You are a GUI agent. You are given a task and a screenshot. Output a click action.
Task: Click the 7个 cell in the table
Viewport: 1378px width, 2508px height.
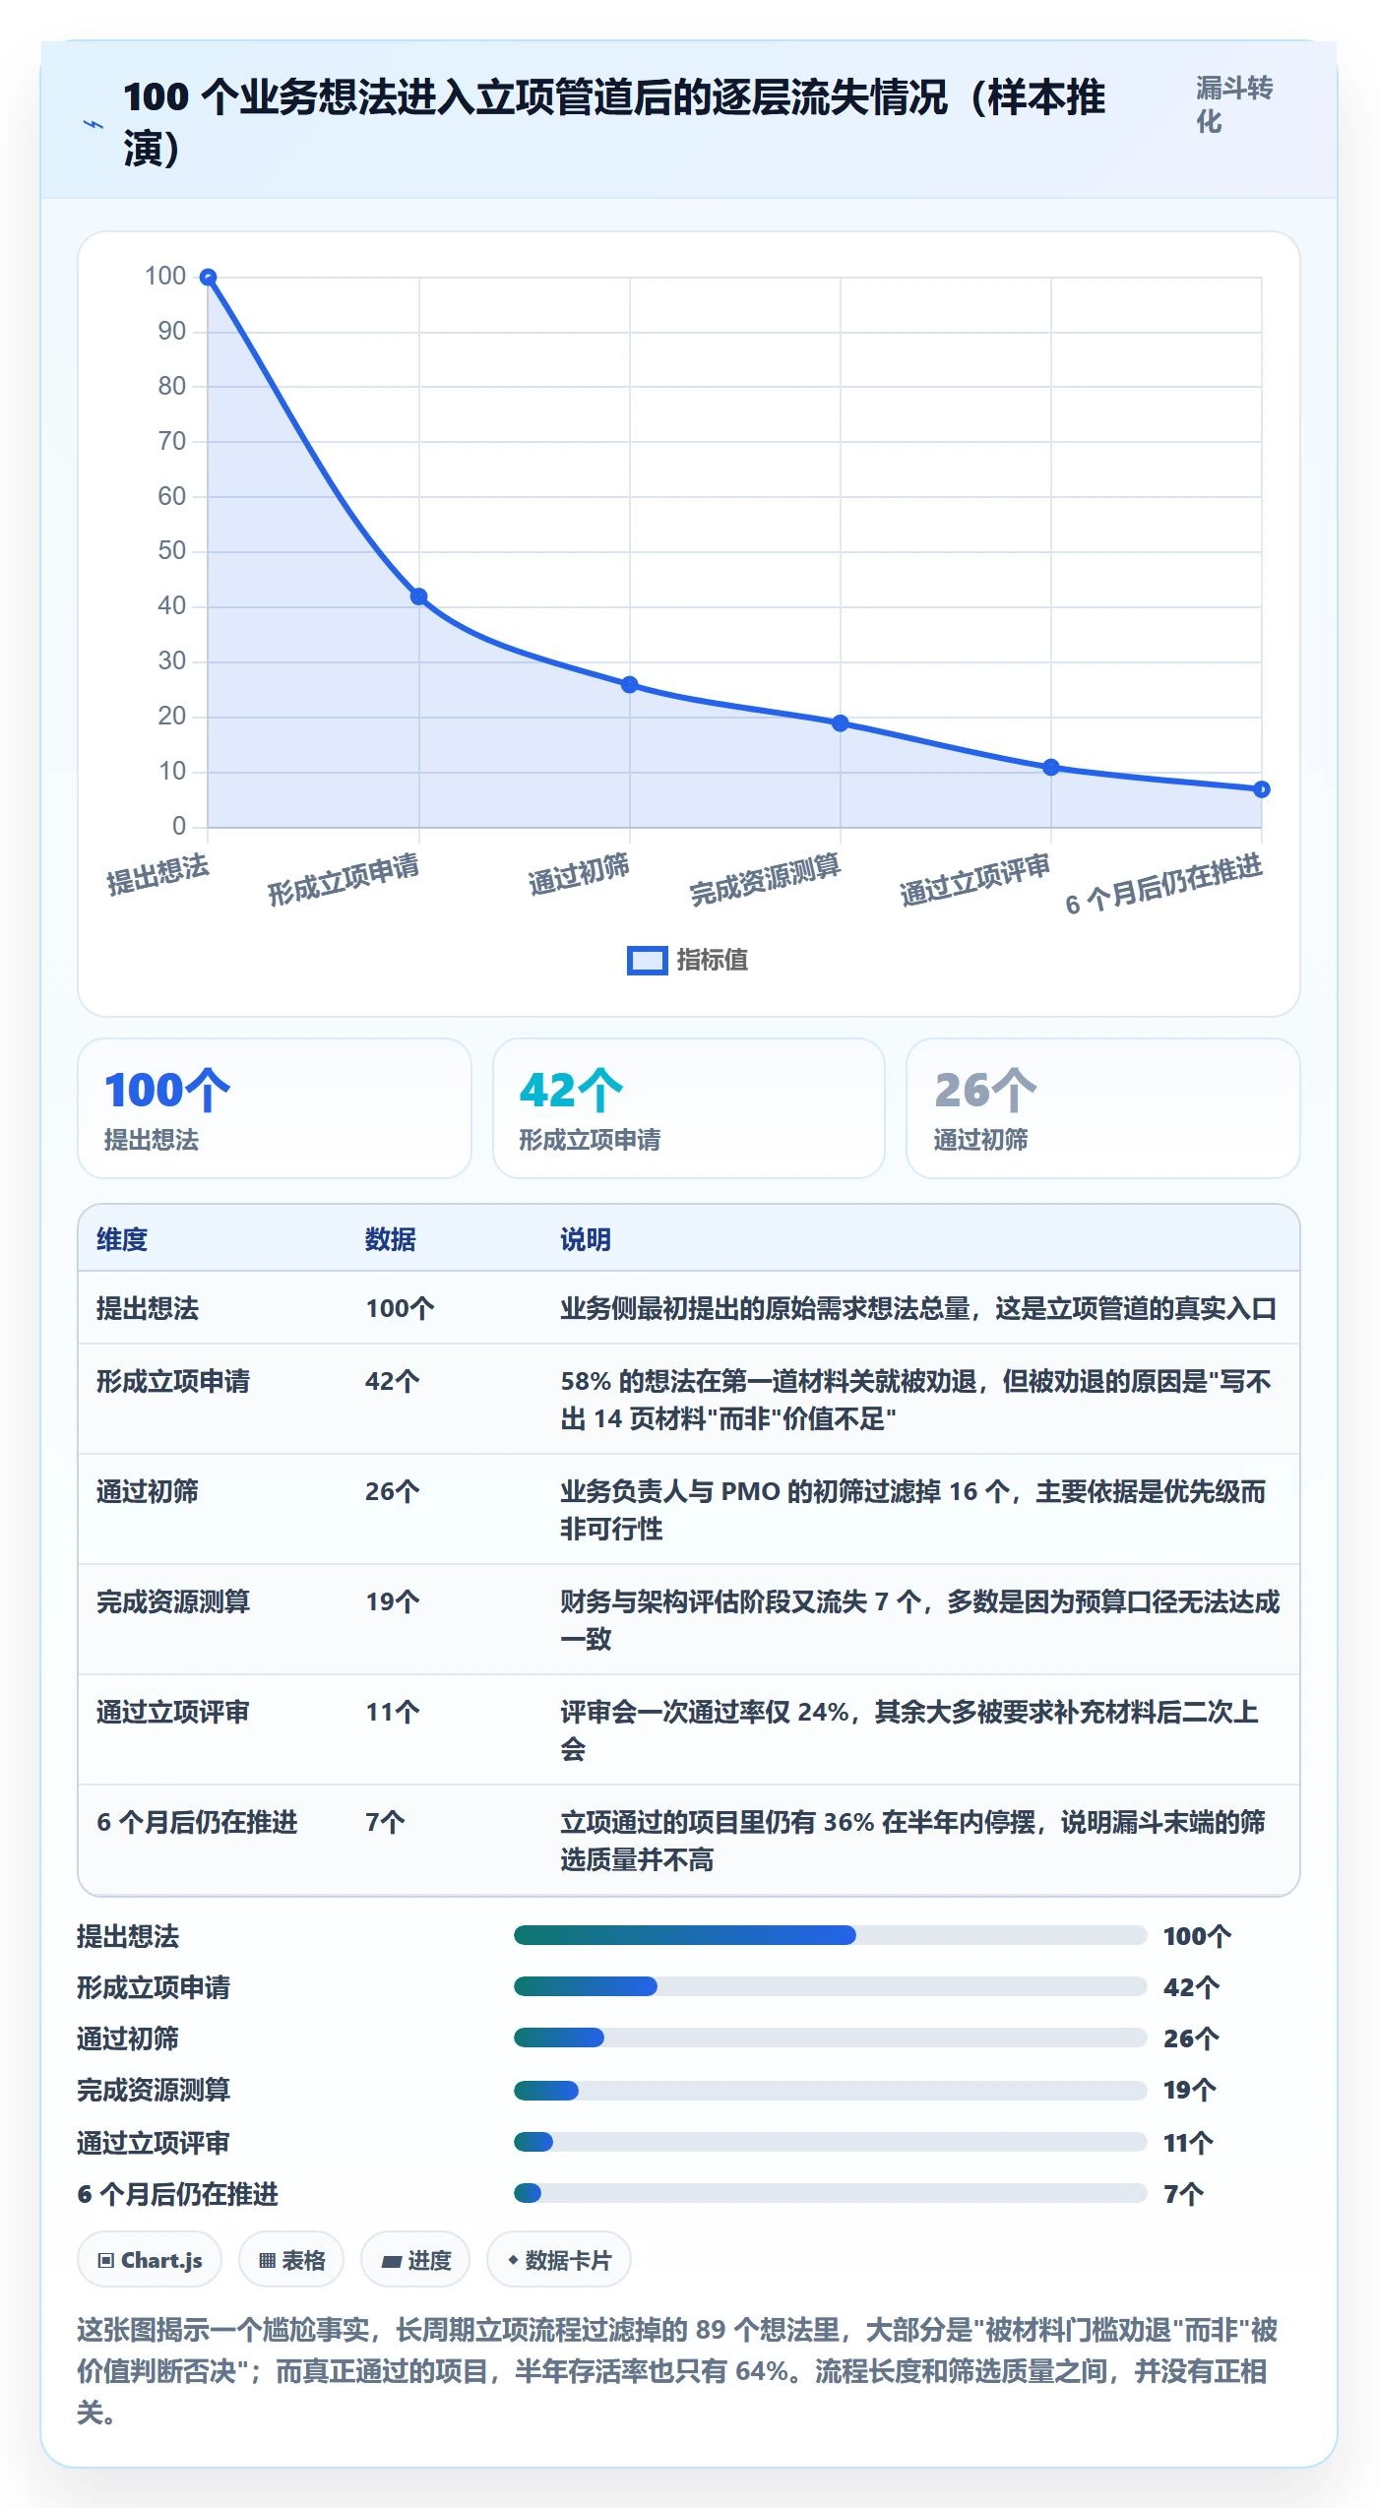point(385,1822)
